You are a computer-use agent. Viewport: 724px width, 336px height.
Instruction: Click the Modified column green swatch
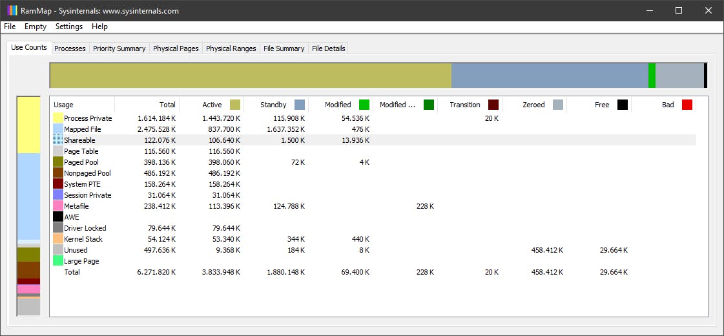(364, 105)
